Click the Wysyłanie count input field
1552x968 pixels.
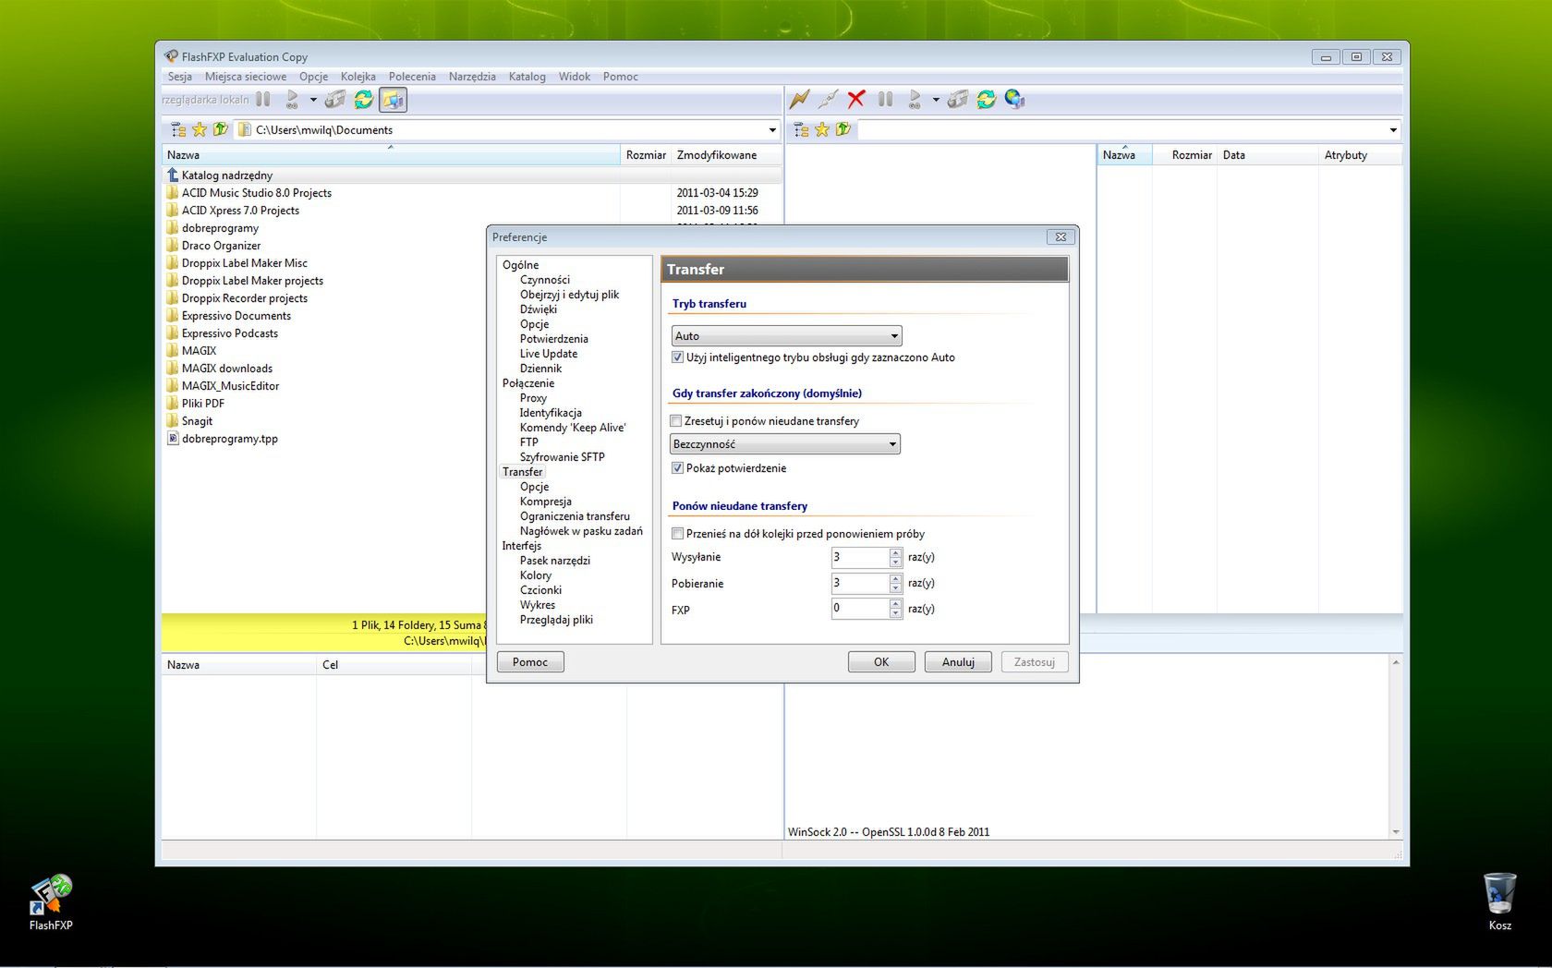pyautogui.click(x=859, y=557)
